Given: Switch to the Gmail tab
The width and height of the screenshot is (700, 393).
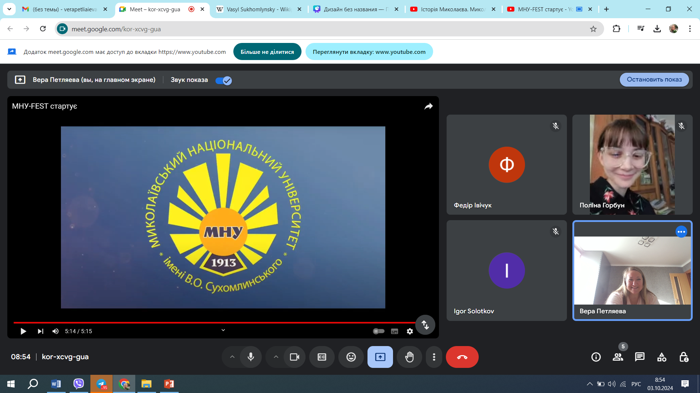Looking at the screenshot, I should tap(65, 9).
